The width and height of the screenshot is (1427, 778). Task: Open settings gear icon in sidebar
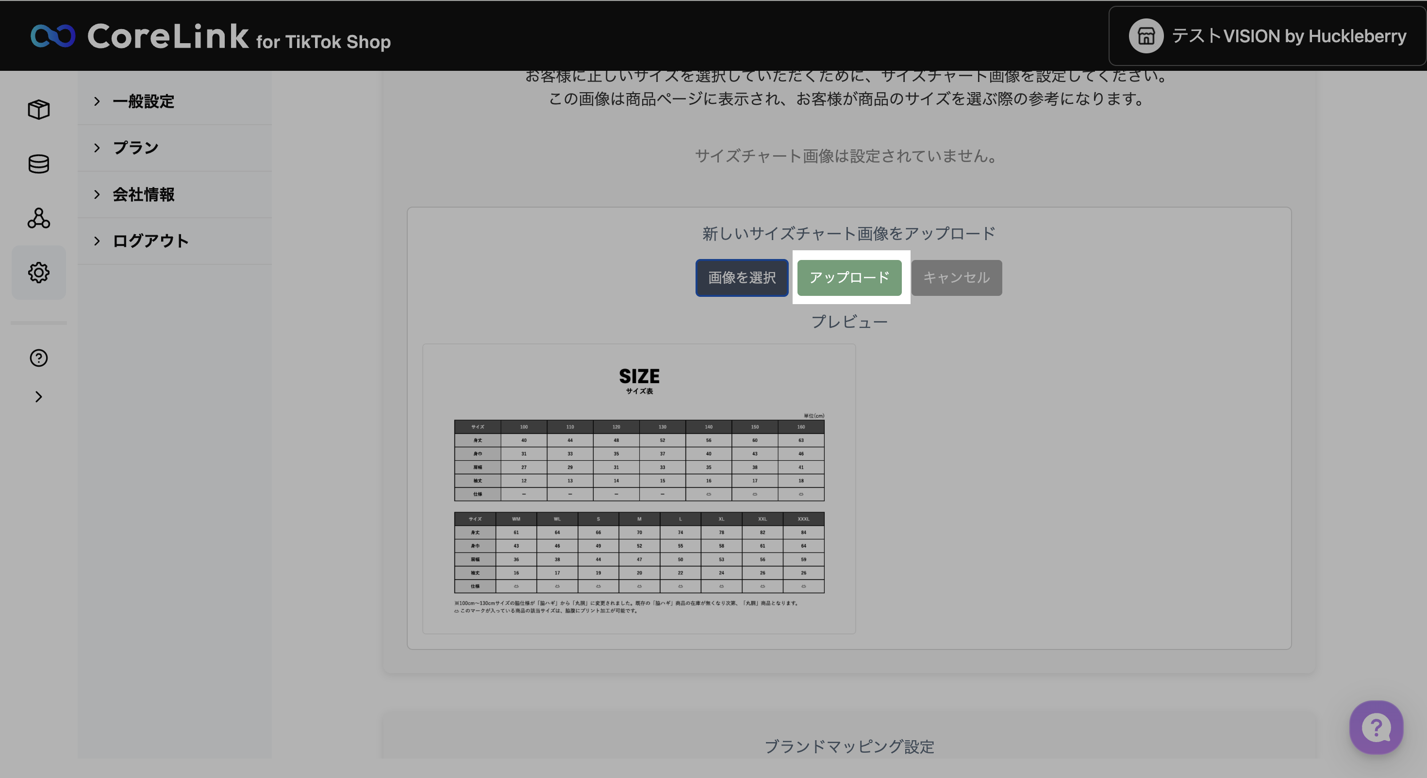(39, 273)
